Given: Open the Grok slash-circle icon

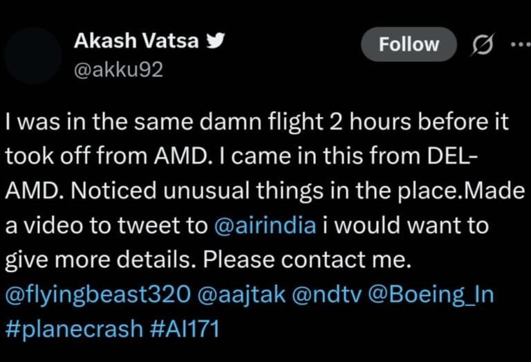Looking at the screenshot, I should [481, 44].
